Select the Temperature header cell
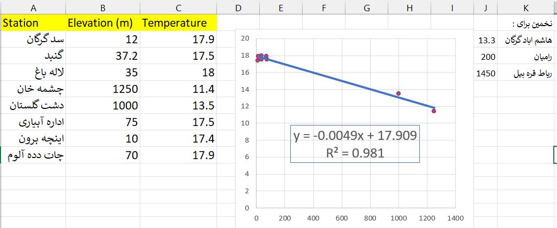 [179, 23]
